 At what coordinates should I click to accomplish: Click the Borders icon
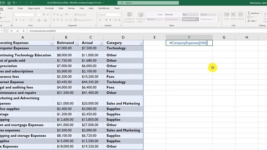pos(31,20)
